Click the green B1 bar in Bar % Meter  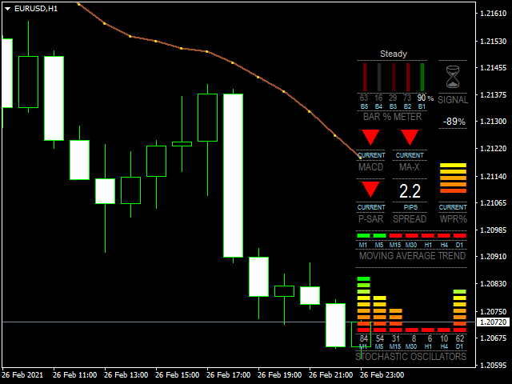(421, 77)
